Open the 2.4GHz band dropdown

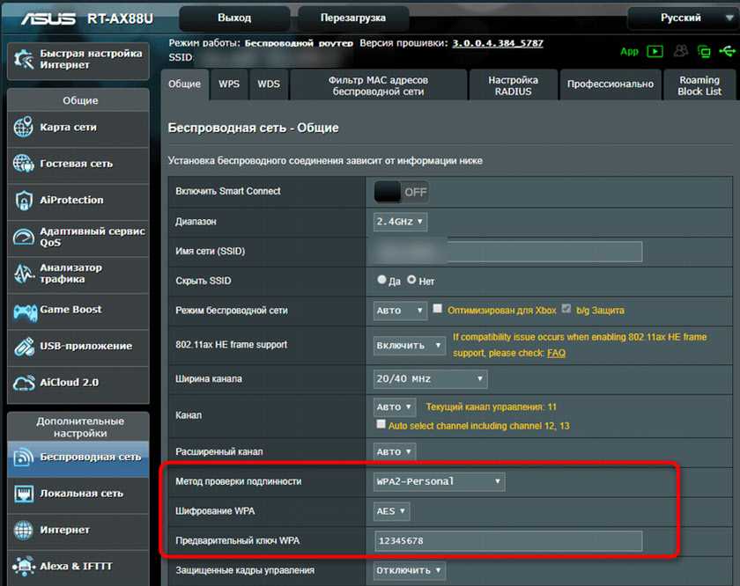[x=401, y=222]
